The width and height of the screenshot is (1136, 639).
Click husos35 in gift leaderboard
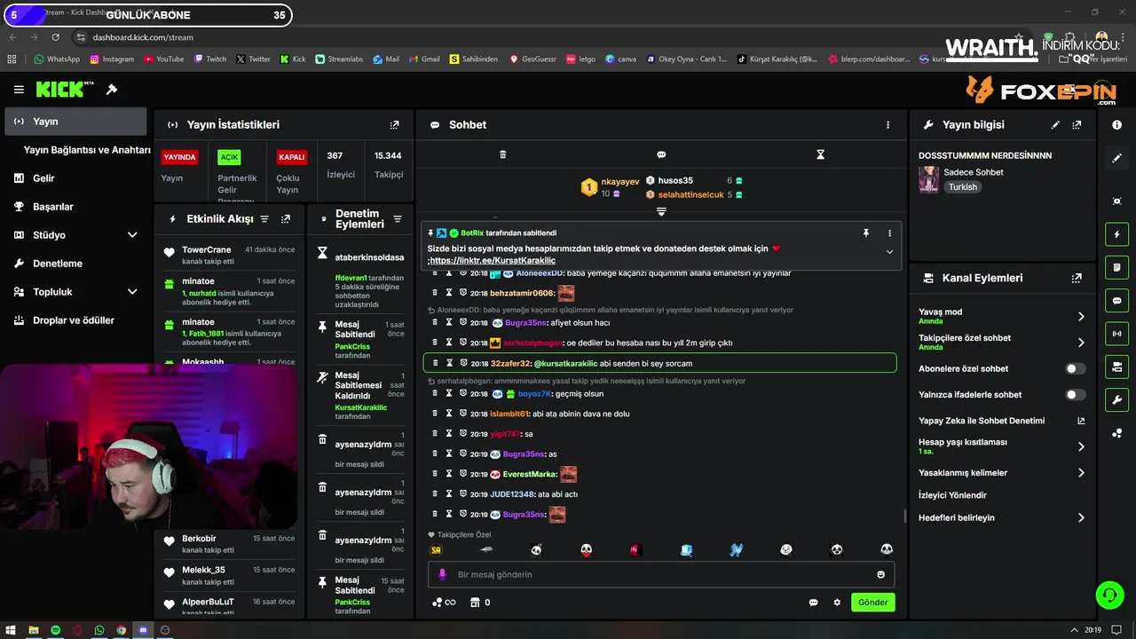pyautogui.click(x=675, y=180)
